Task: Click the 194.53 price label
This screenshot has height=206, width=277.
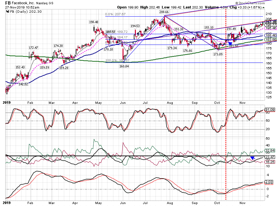Action: coord(135,26)
